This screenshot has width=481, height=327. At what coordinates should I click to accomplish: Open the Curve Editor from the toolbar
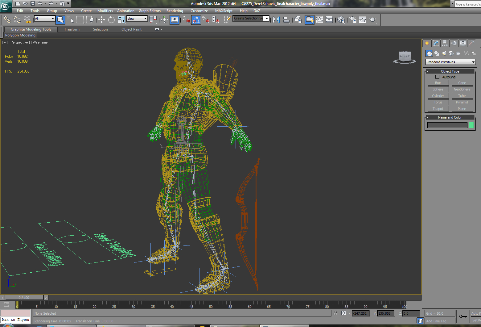tap(320, 20)
